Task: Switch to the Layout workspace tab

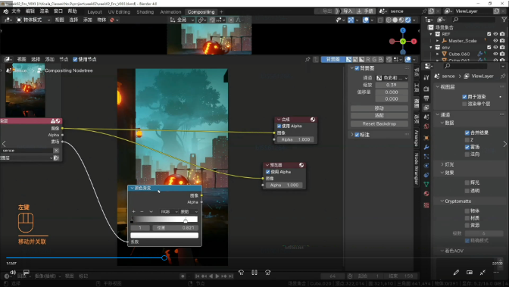Action: 95,12
